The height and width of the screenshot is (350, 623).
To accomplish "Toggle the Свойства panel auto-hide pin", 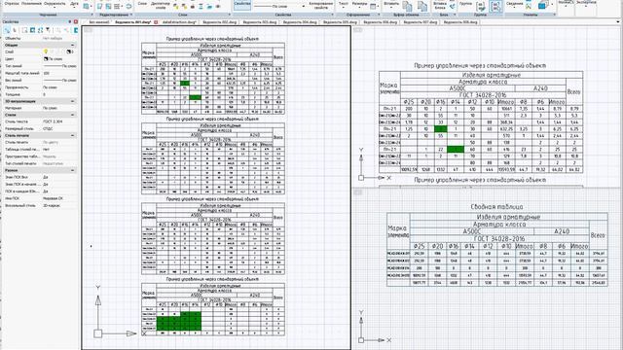I will [x=70, y=21].
